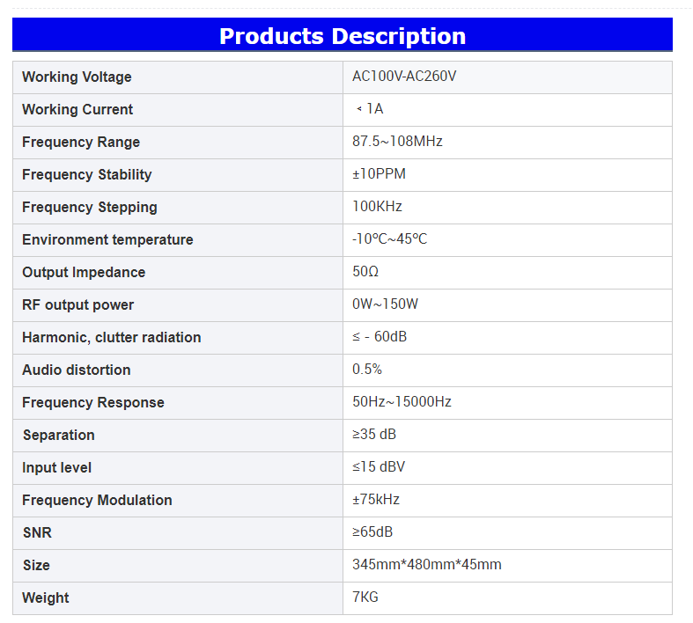Select the Frequency Modulation label
693x623 pixels.
click(x=97, y=501)
